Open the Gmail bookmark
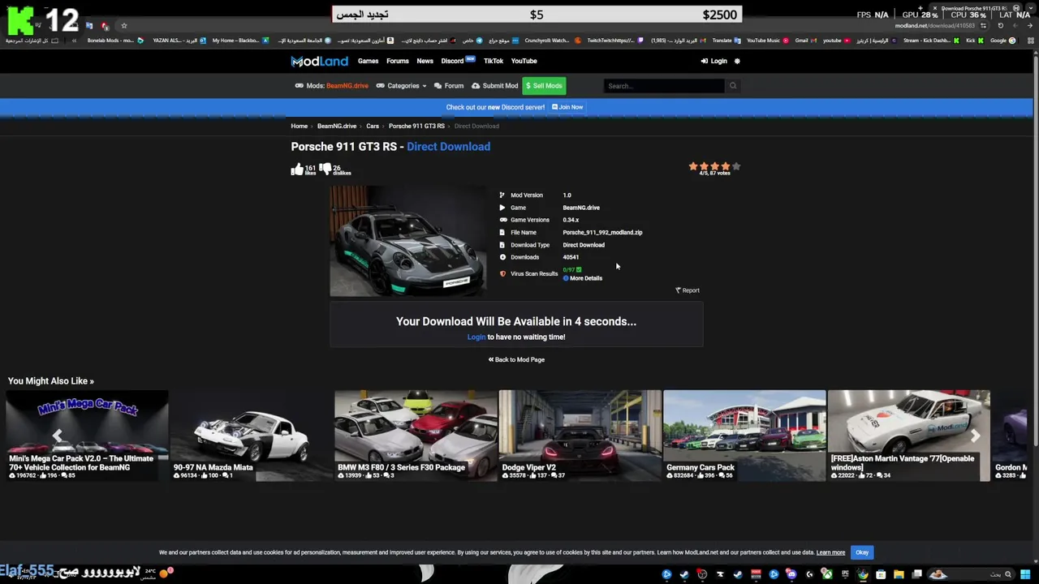 pyautogui.click(x=805, y=40)
